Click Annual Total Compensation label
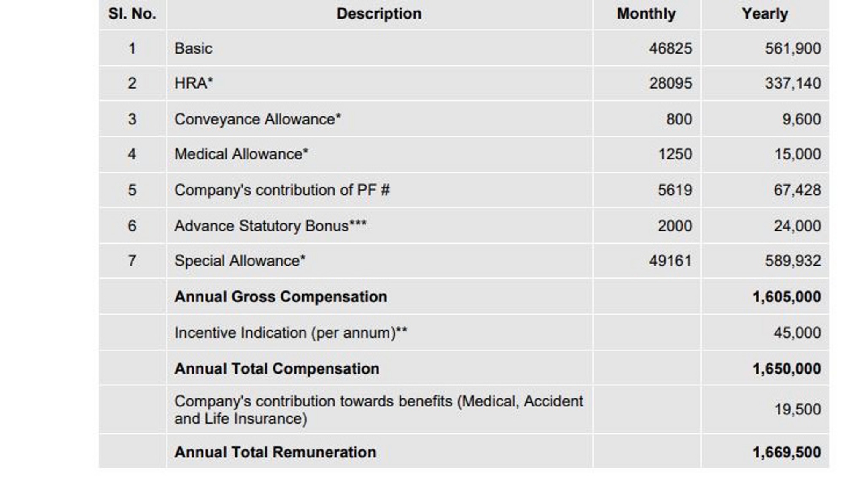The height and width of the screenshot is (484, 864). (x=277, y=369)
